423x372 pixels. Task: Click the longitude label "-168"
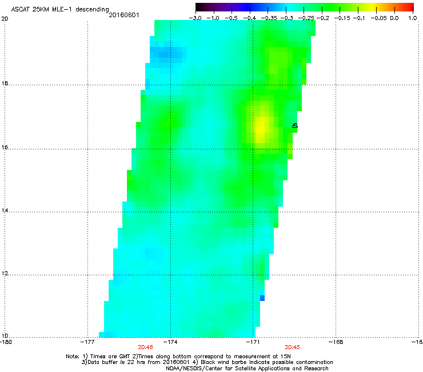[x=336, y=342]
